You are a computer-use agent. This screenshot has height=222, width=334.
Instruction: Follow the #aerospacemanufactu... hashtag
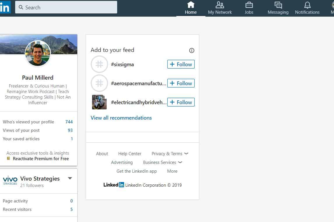[x=181, y=83]
